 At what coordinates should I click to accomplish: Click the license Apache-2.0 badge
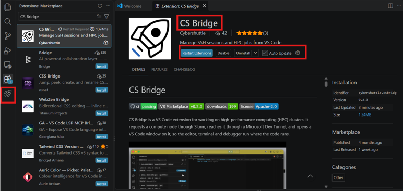(x=259, y=106)
